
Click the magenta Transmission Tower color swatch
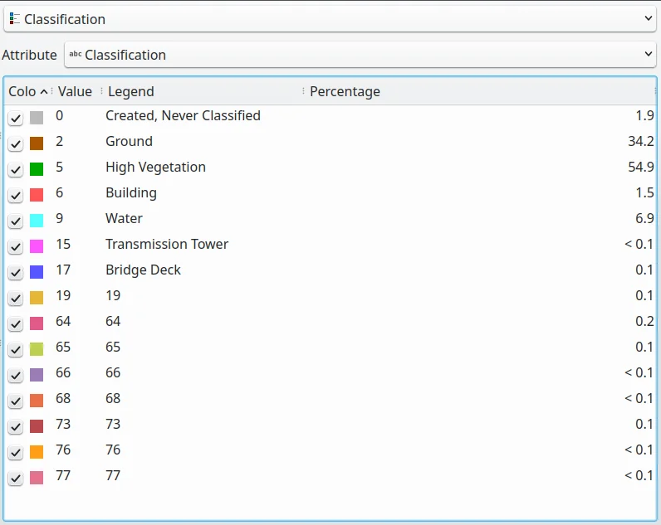click(37, 246)
